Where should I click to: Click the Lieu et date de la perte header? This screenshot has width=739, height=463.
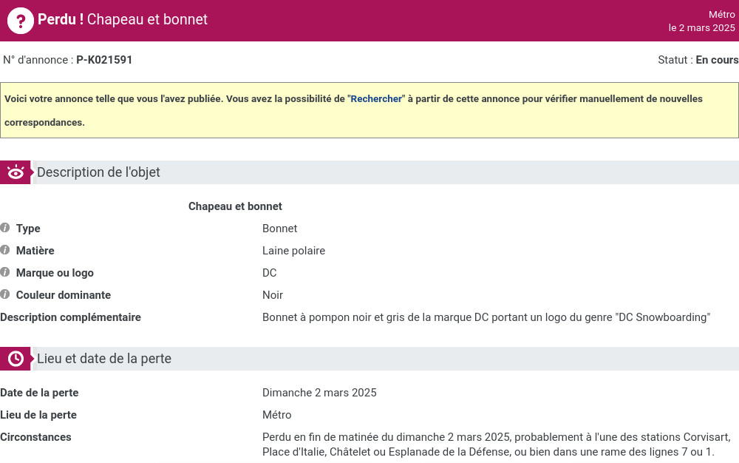[104, 359]
